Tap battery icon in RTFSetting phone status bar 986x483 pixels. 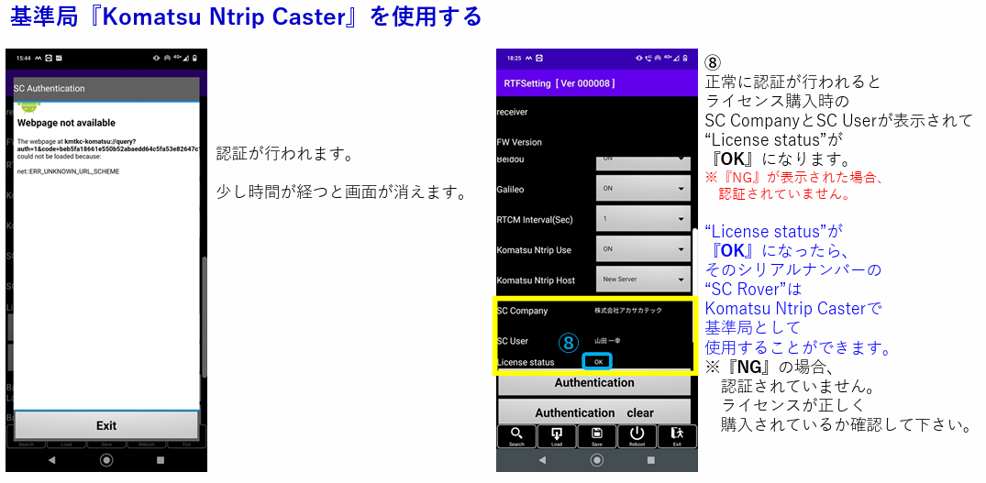coord(685,58)
